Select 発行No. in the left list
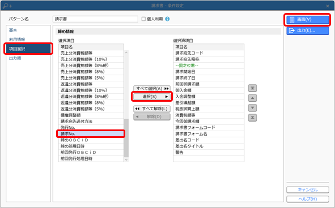 [91, 127]
